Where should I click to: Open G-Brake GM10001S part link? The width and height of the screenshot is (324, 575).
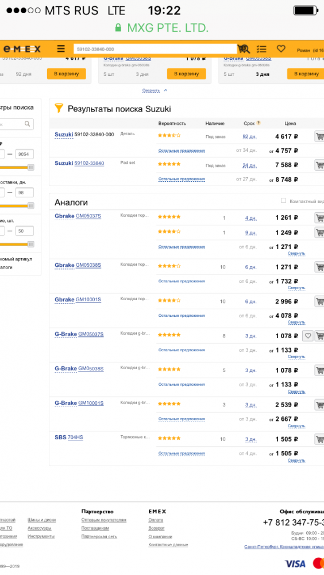91,403
